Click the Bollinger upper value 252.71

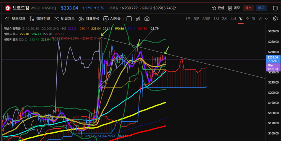coord(35,39)
